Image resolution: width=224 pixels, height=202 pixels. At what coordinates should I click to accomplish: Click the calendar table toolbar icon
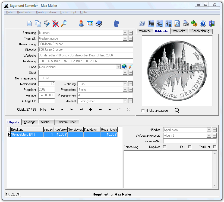pyautogui.click(x=90, y=24)
